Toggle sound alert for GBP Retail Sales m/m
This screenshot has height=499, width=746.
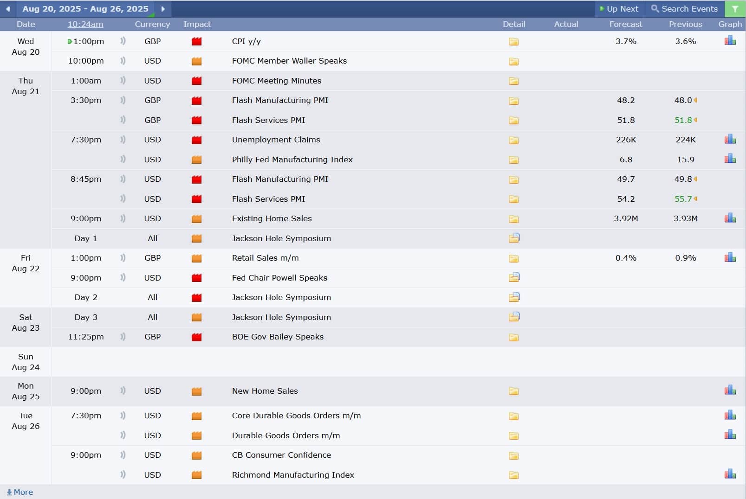pos(123,258)
